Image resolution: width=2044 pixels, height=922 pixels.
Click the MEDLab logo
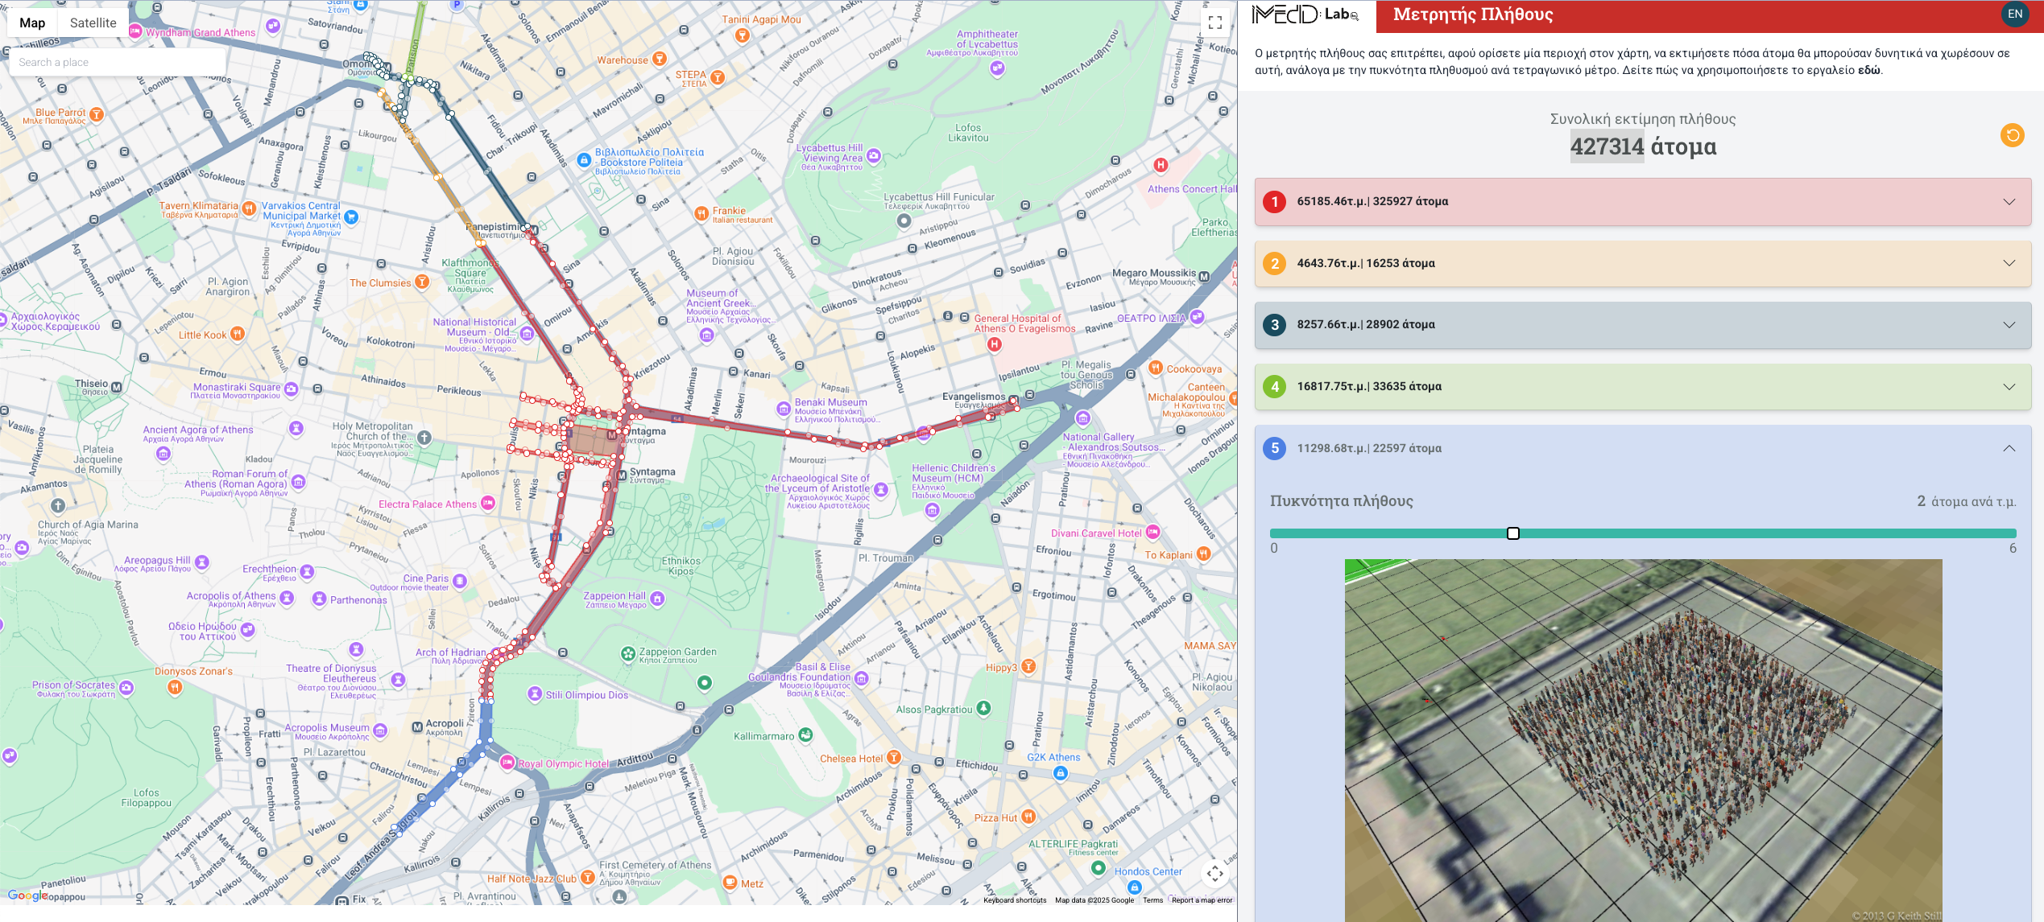pyautogui.click(x=1305, y=14)
